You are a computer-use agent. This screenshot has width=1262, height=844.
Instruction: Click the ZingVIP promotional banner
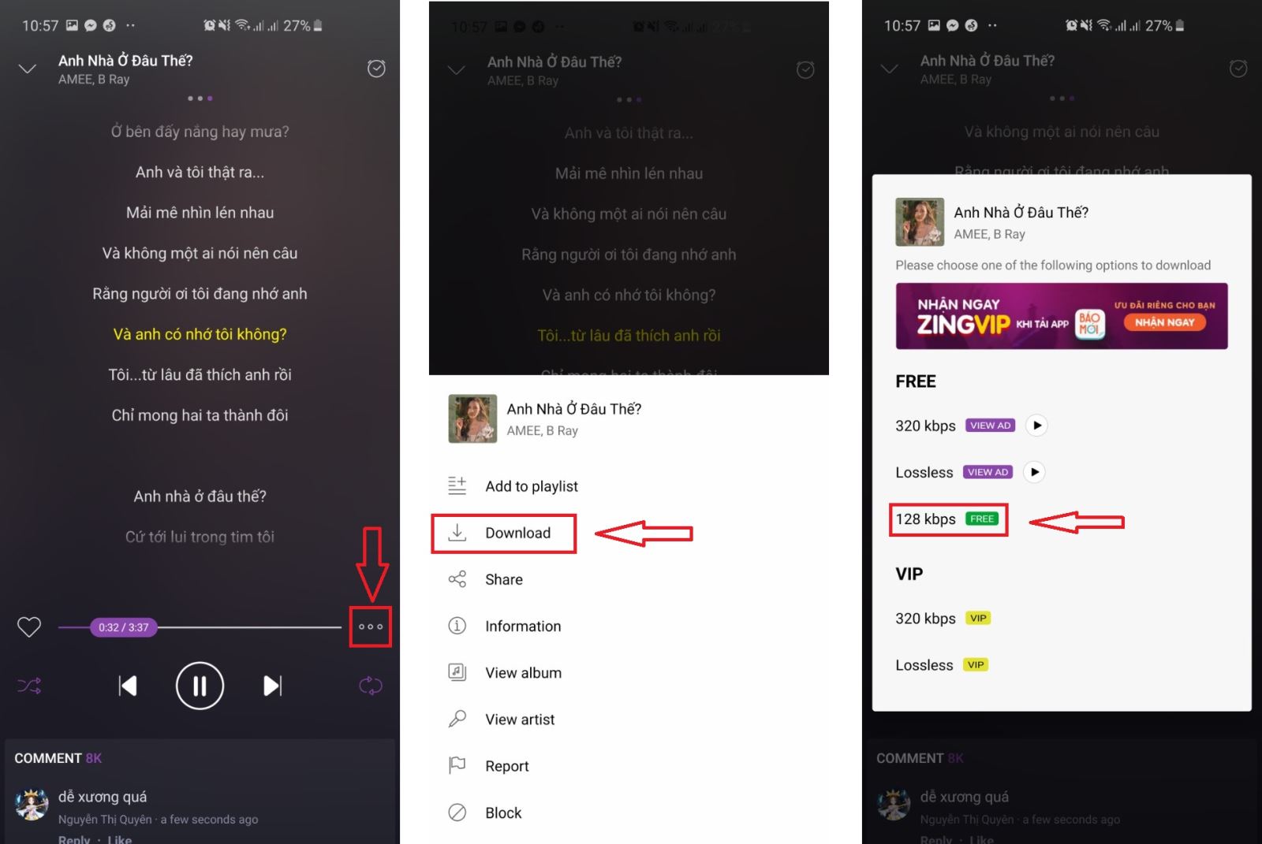1062,316
